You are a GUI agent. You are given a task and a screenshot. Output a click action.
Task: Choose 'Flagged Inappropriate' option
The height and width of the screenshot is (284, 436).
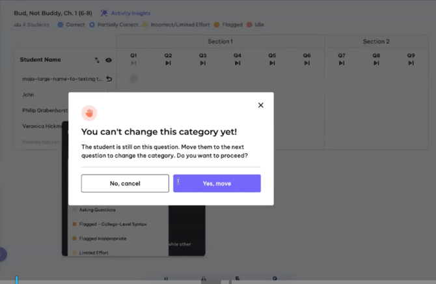[103, 238]
